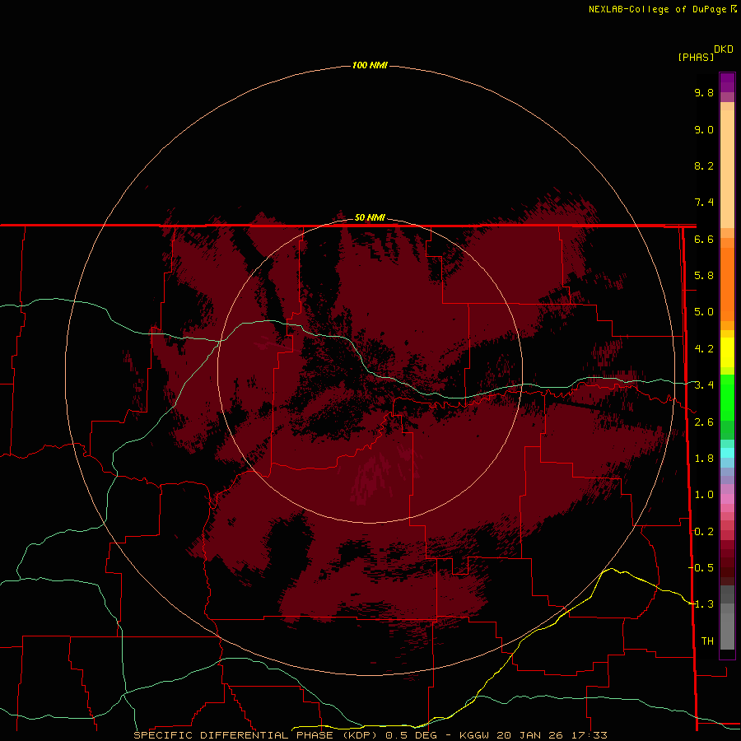Click the 7.4 value on the color scale

(704, 203)
